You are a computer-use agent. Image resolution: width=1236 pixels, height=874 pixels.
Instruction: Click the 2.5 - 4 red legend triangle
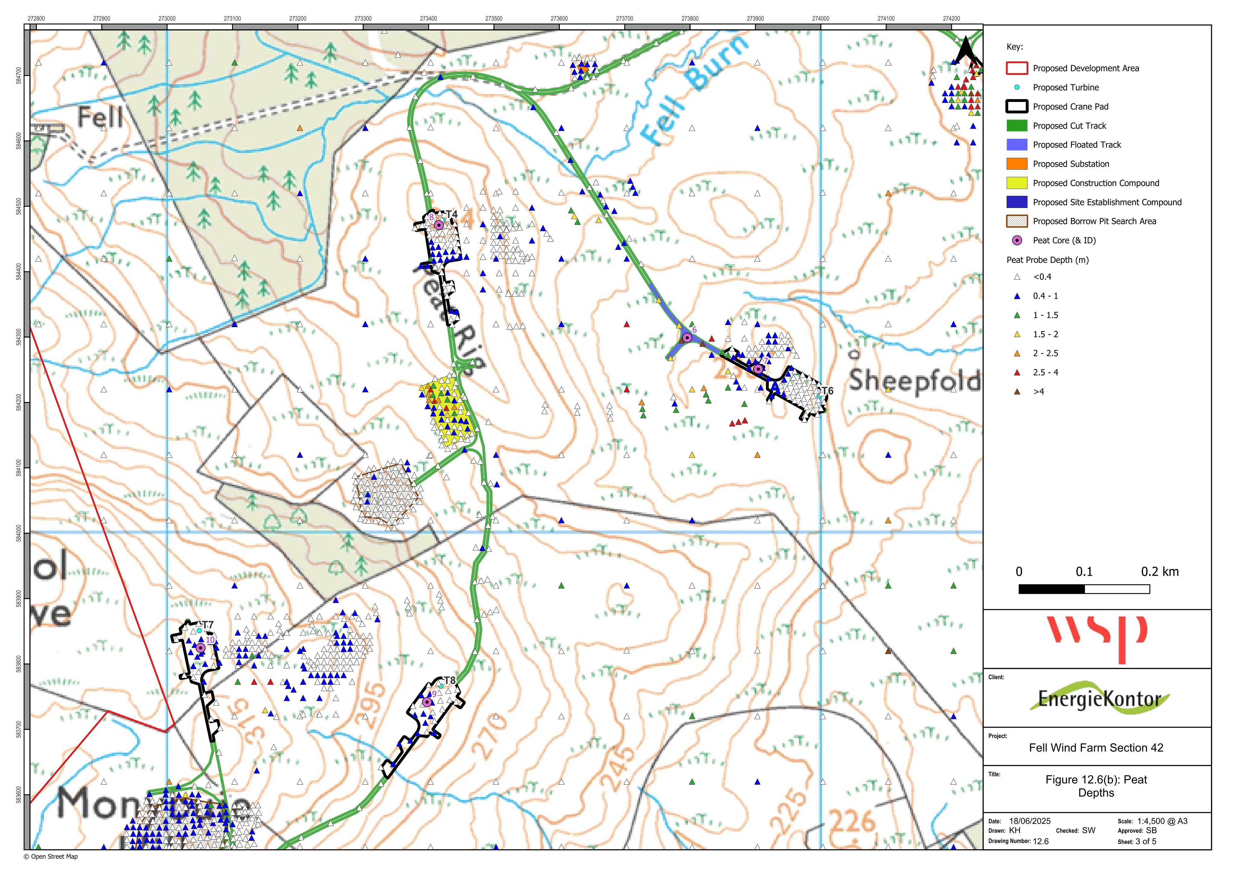[1017, 373]
